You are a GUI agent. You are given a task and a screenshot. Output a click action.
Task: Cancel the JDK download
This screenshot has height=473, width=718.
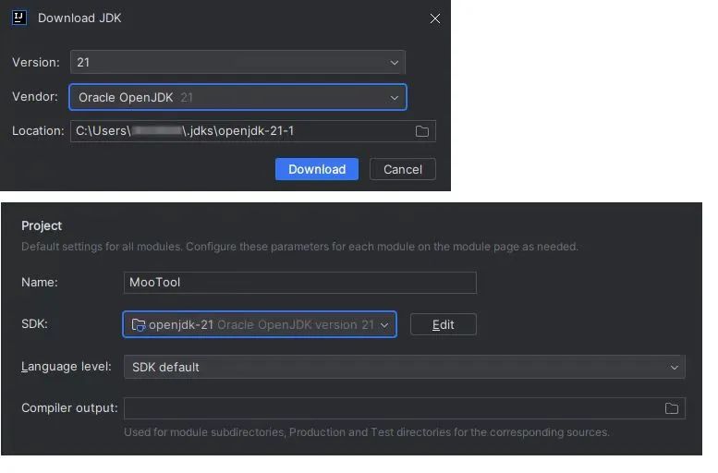click(x=403, y=169)
